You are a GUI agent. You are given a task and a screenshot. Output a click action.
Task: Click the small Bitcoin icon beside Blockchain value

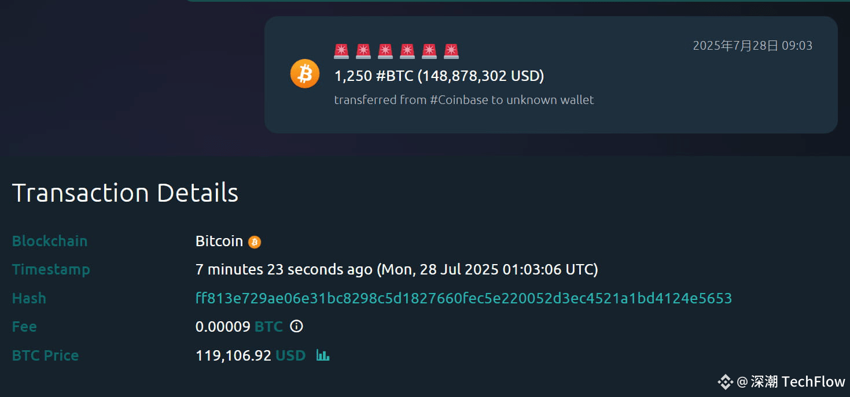tap(255, 242)
